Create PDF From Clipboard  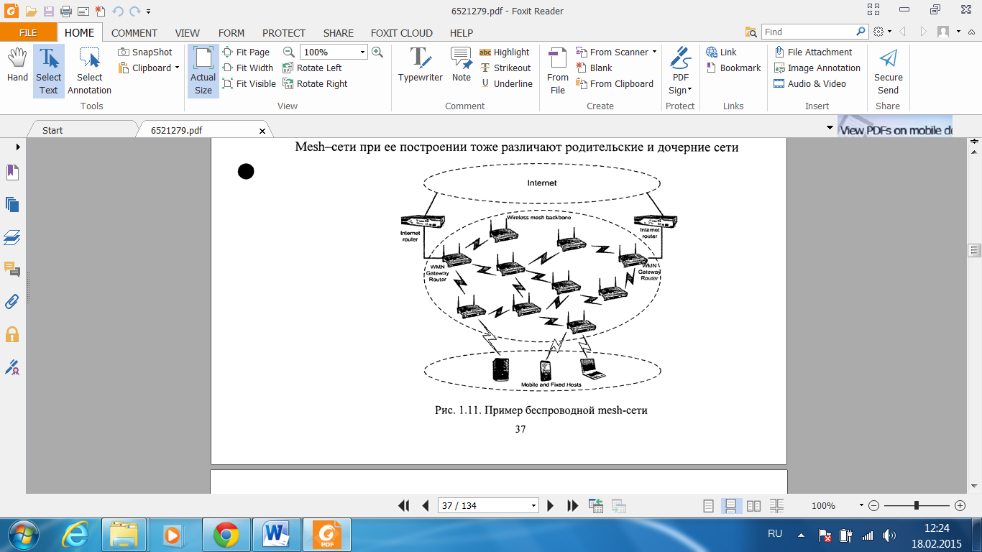coord(615,83)
